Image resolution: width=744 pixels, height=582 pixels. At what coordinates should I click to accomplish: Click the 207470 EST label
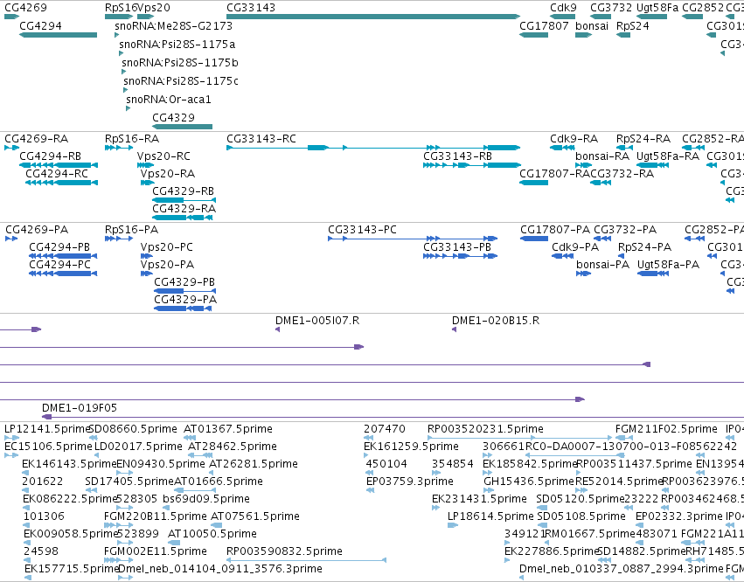click(x=385, y=429)
